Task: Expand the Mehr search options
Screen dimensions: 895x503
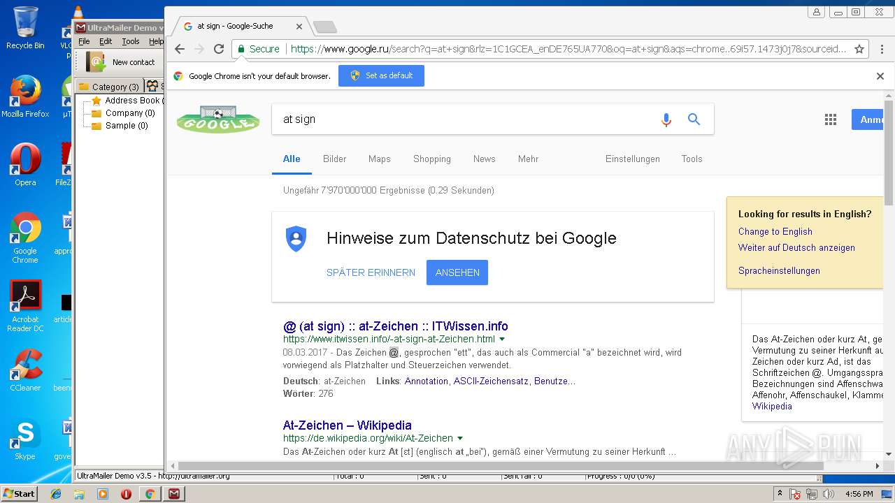Action: point(528,159)
